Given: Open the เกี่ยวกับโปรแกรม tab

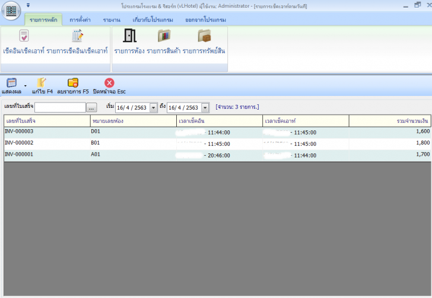Looking at the screenshot, I should (153, 20).
